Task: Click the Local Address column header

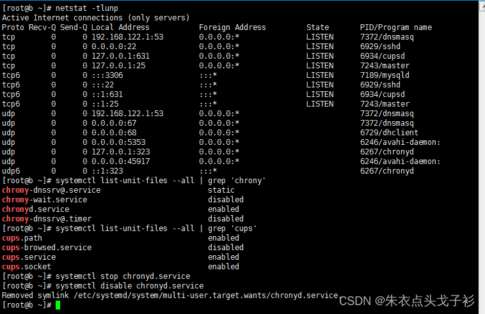Action: click(120, 27)
